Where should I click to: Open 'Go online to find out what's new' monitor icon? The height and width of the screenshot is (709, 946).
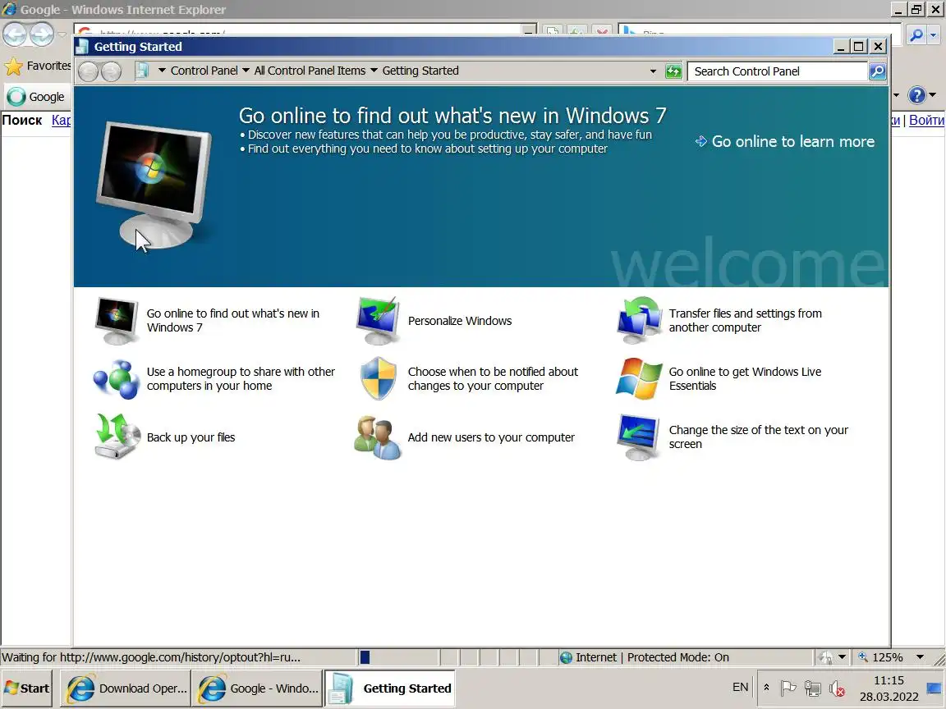point(117,321)
